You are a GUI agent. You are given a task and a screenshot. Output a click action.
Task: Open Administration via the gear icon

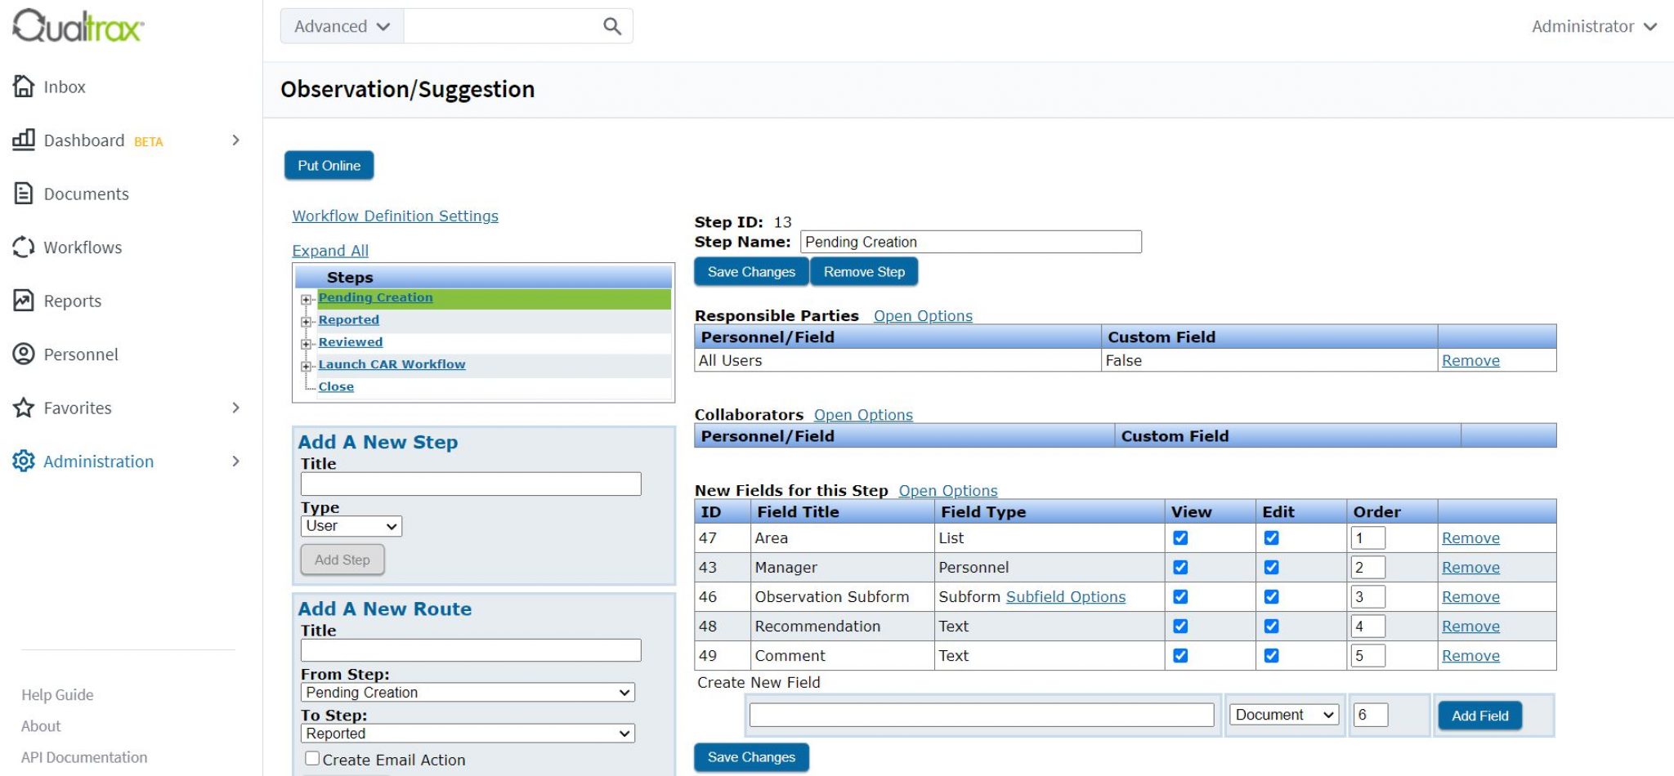tap(23, 462)
